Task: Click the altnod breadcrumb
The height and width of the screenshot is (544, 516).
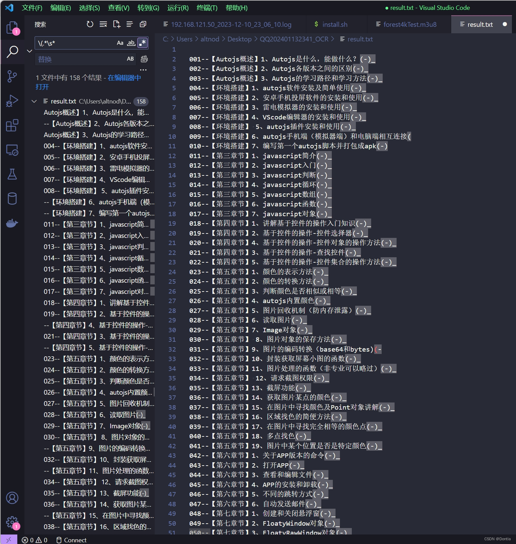Action: coord(210,39)
